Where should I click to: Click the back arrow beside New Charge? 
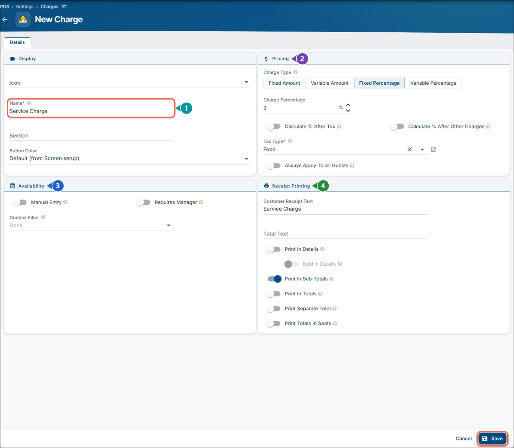(x=5, y=19)
